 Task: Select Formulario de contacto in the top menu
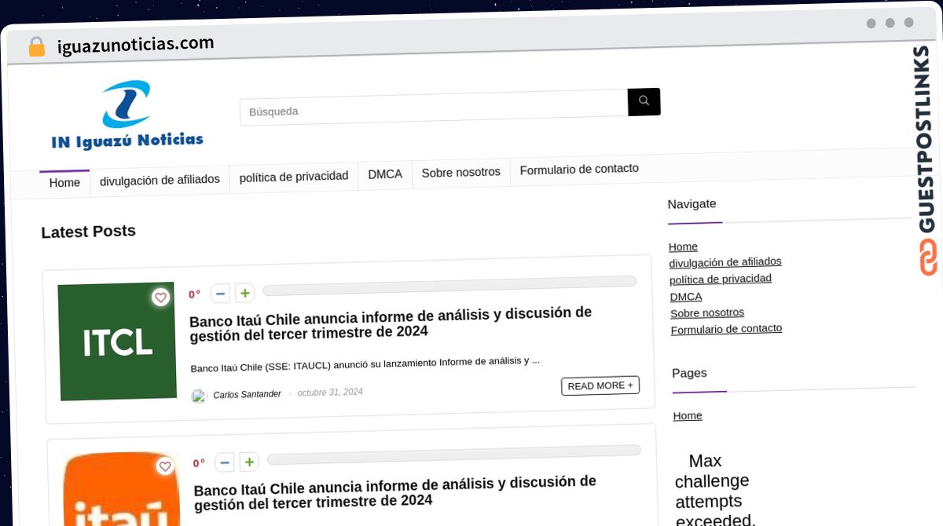(579, 169)
